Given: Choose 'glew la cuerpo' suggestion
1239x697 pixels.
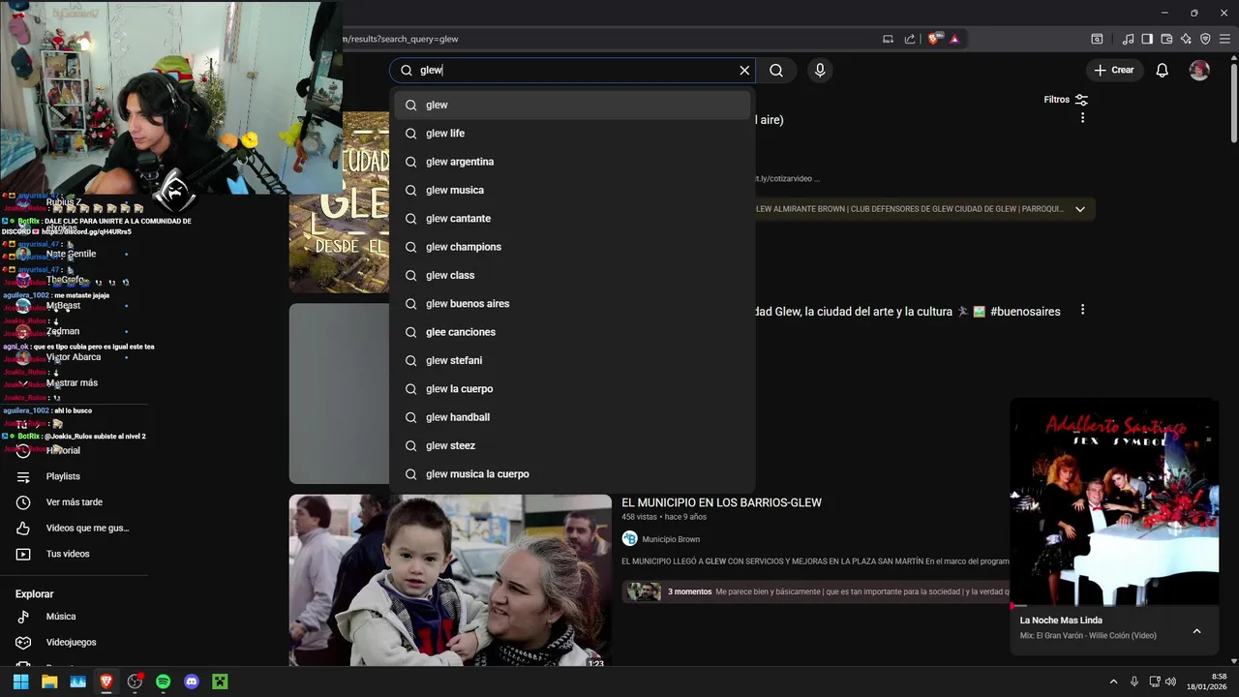Looking at the screenshot, I should point(572,389).
